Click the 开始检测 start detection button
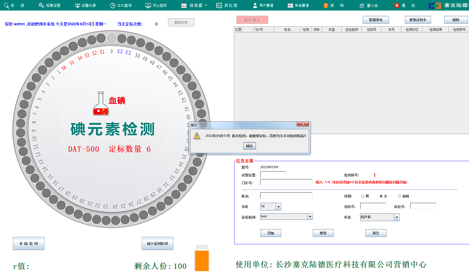 coord(28,243)
